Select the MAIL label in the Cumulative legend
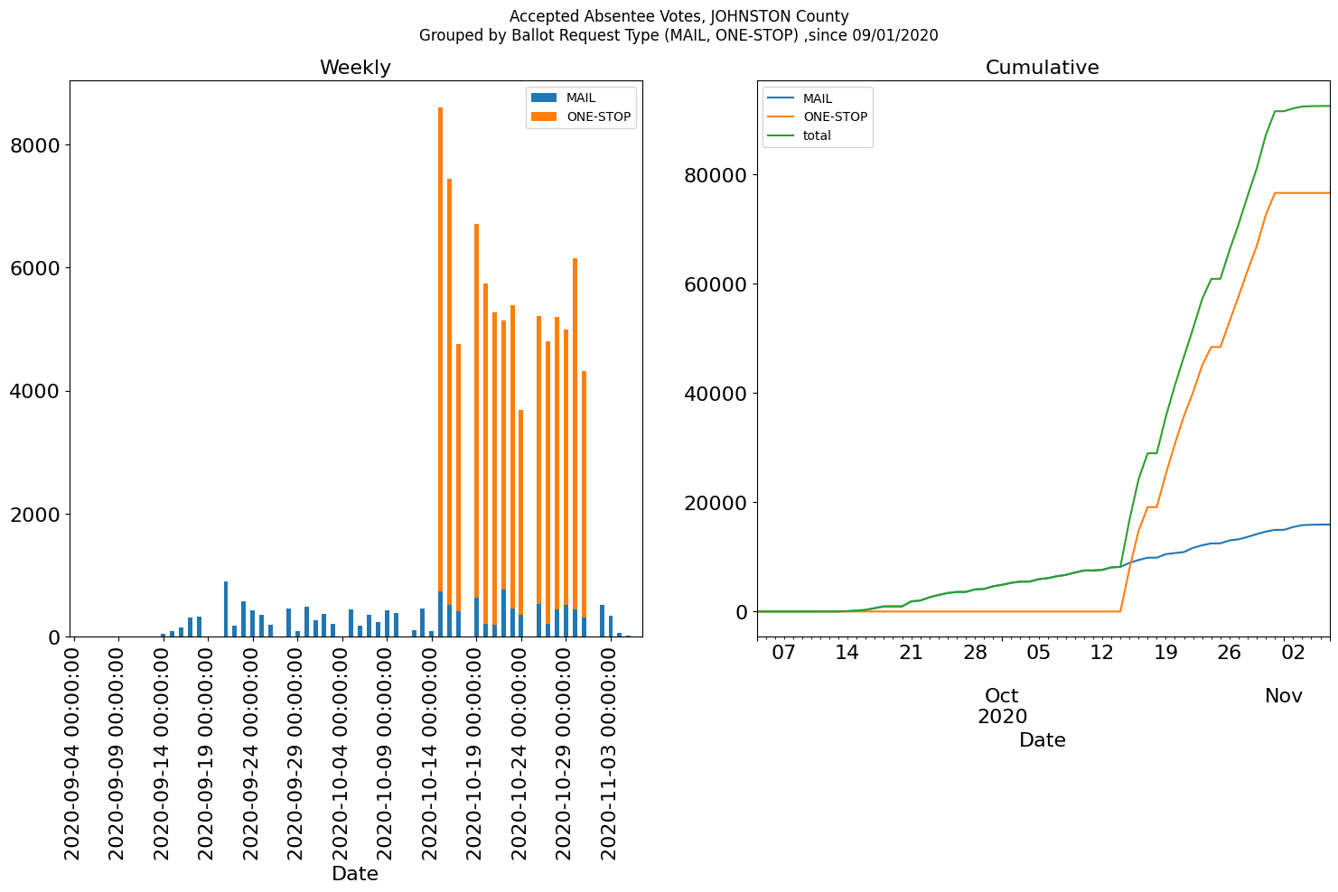Viewport: 1338px width, 892px height. (x=818, y=98)
